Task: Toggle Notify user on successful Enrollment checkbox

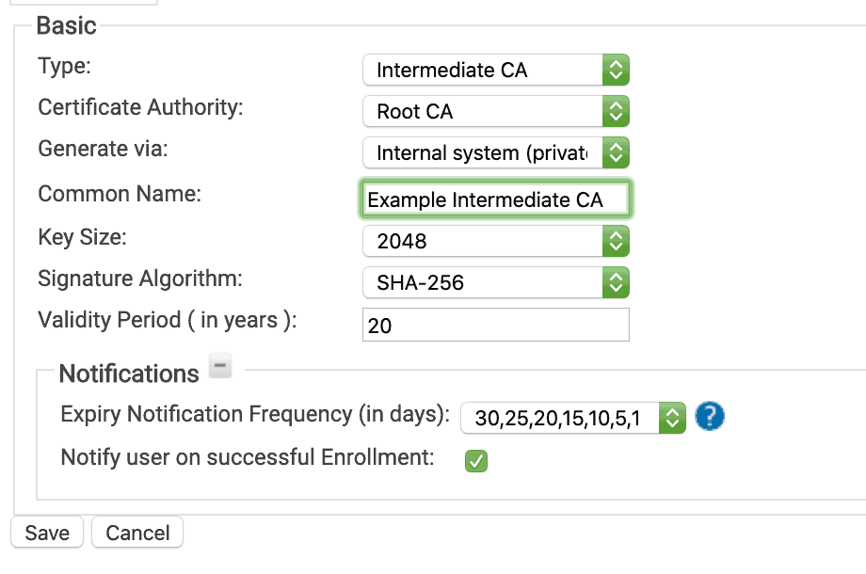Action: coord(477,461)
